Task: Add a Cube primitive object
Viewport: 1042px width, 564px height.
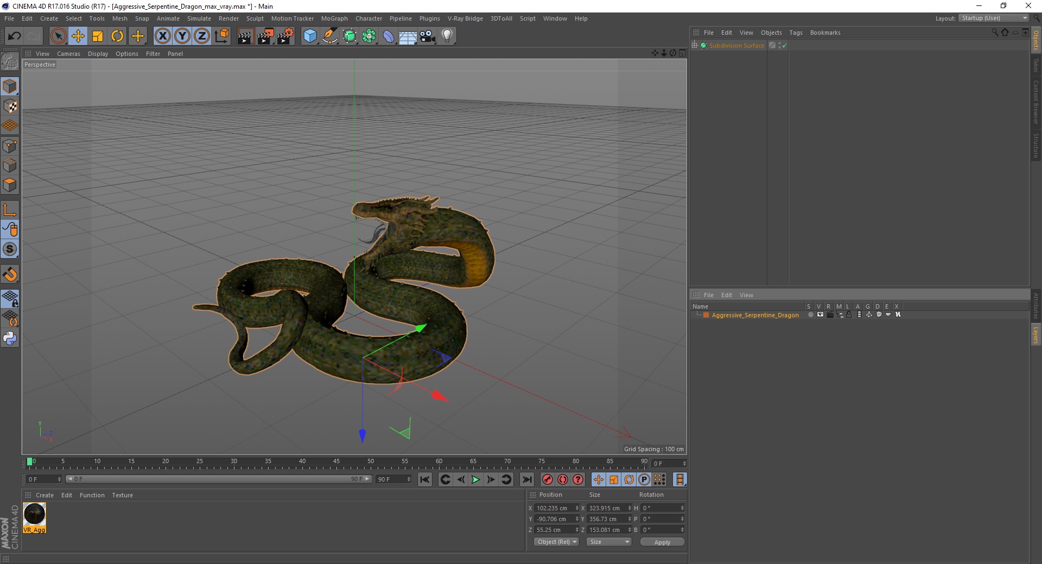Action: click(310, 36)
